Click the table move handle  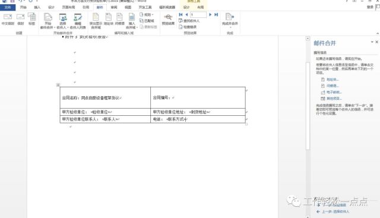(x=58, y=85)
